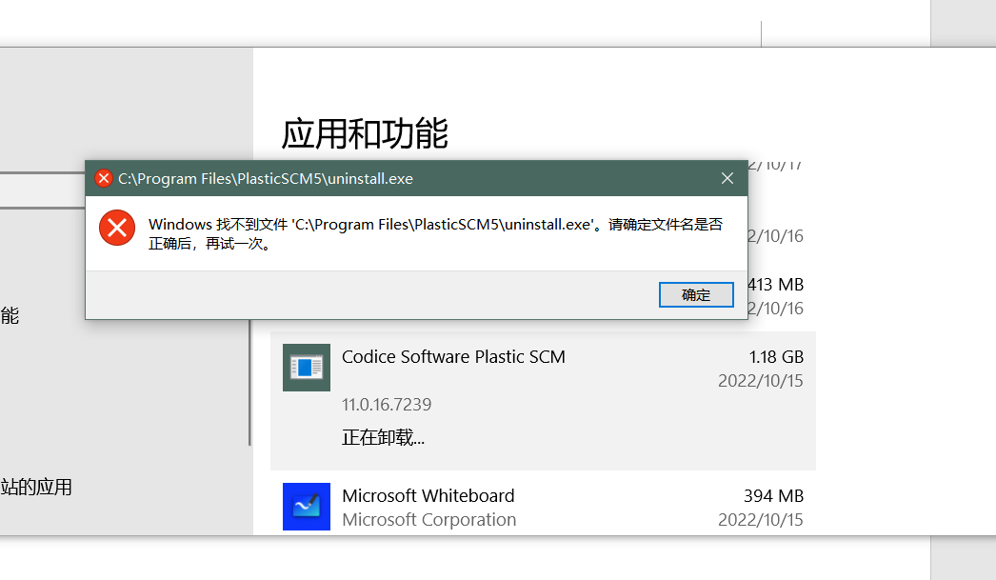The height and width of the screenshot is (580, 996).
Task: Click the error message text in dialog
Action: coord(436,233)
